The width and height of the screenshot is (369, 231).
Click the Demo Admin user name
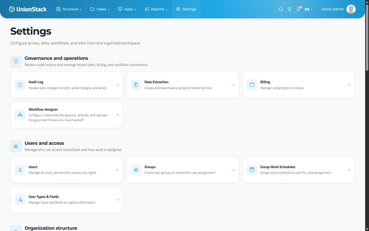[x=332, y=9]
